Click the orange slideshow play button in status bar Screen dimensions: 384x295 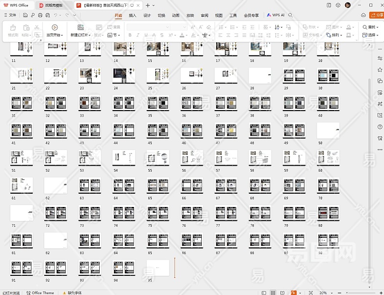tap(294, 293)
